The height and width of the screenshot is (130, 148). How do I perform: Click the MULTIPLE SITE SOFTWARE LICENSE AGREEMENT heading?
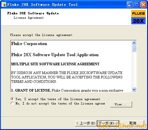(x=55, y=64)
